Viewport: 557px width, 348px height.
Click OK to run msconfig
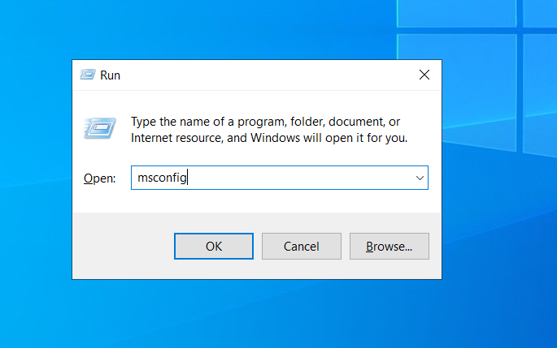click(214, 246)
